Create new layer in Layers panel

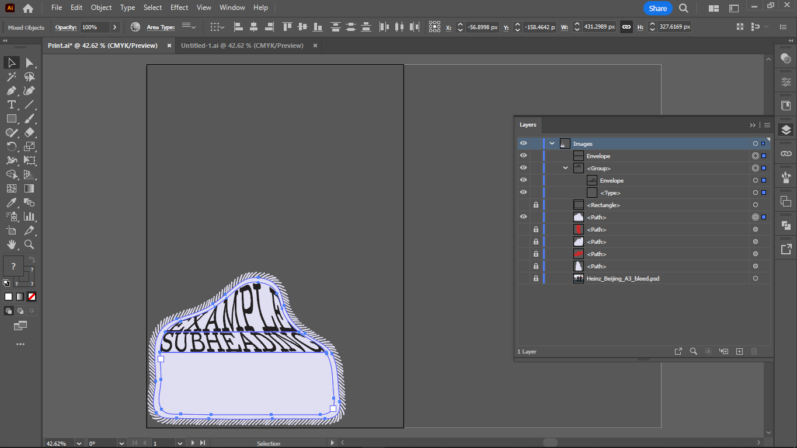point(739,351)
